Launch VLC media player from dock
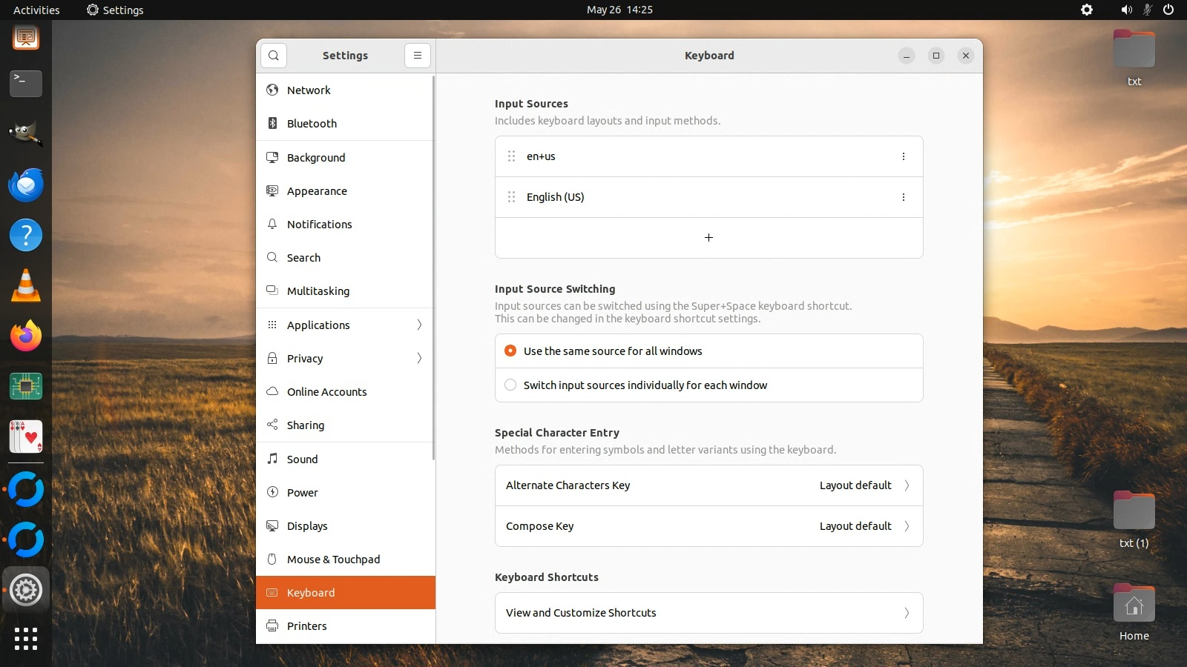The width and height of the screenshot is (1187, 667). [26, 286]
